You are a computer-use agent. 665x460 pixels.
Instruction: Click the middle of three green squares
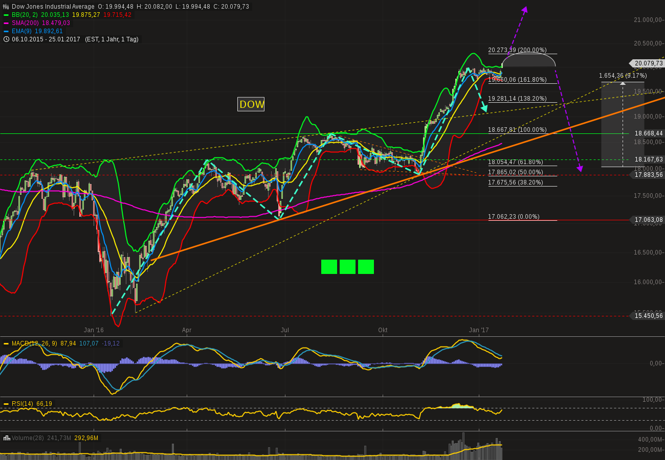(347, 267)
